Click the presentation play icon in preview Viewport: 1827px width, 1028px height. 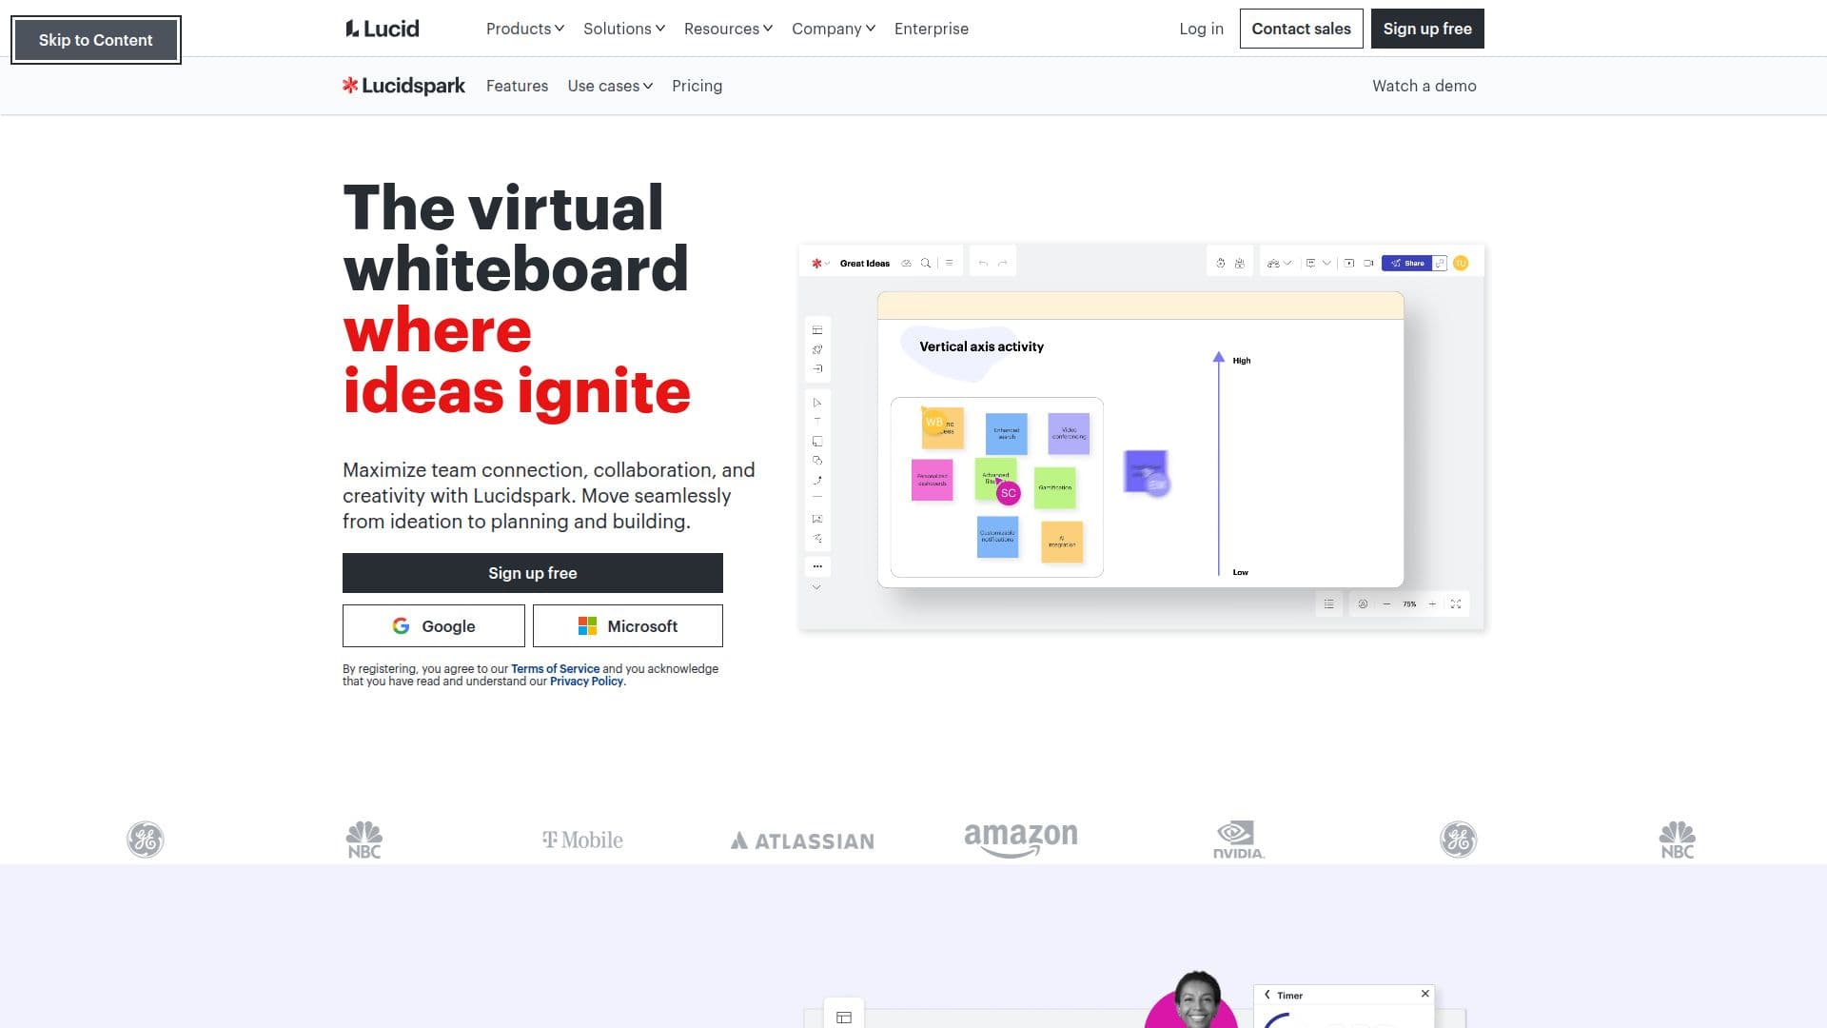point(1349,264)
